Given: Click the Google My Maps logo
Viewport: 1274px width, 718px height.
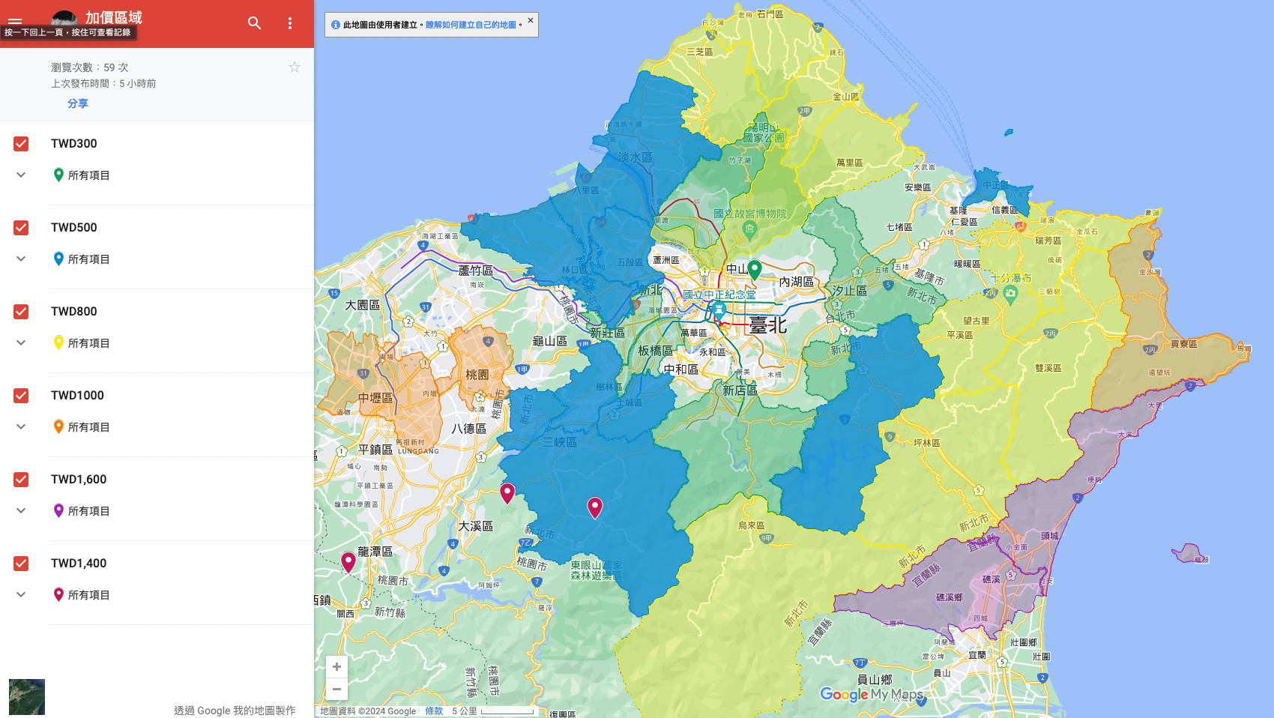Looking at the screenshot, I should [872, 695].
